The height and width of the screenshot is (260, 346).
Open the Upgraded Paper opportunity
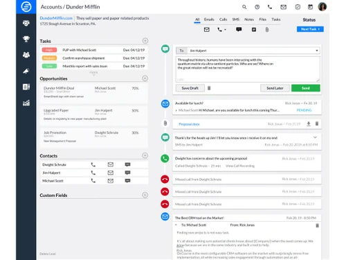[93, 116]
